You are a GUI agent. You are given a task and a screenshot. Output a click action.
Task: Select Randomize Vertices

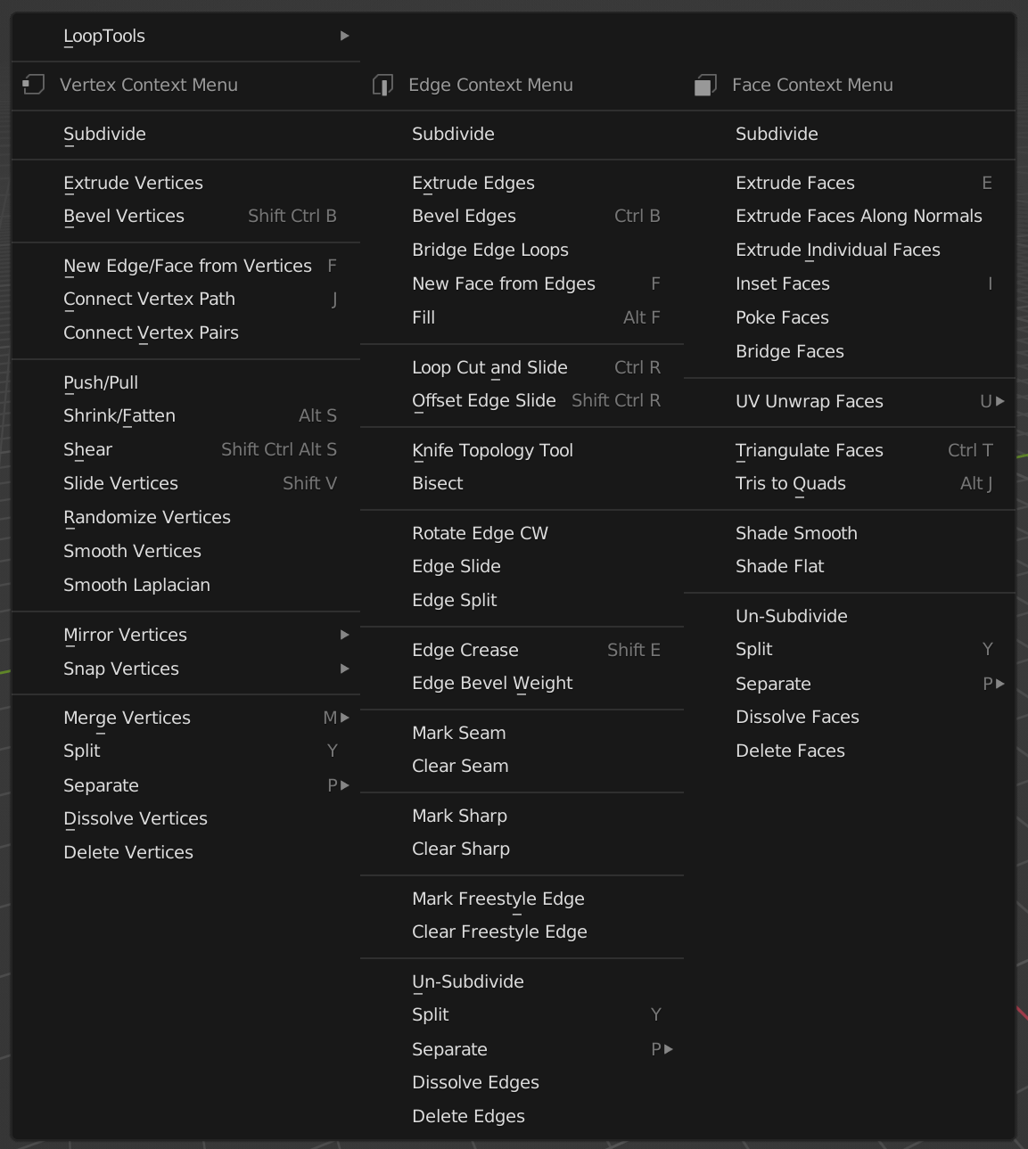147,517
